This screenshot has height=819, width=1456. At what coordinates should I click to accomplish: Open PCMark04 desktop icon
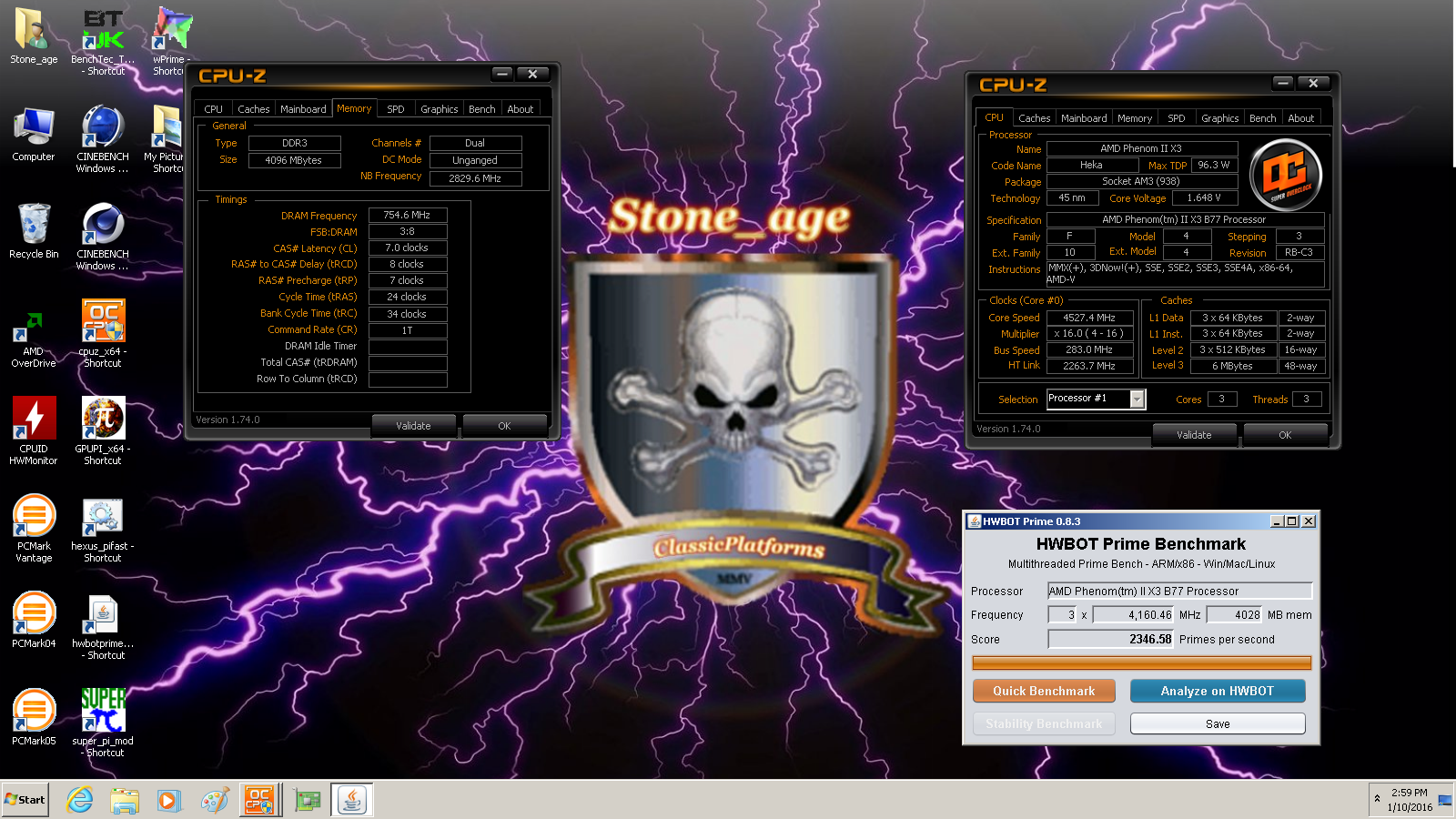point(34,619)
